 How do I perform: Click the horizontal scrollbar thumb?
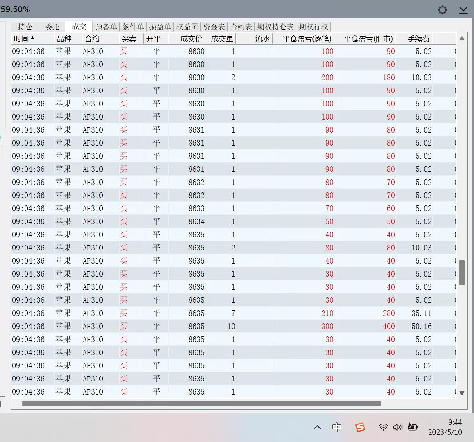(x=201, y=404)
